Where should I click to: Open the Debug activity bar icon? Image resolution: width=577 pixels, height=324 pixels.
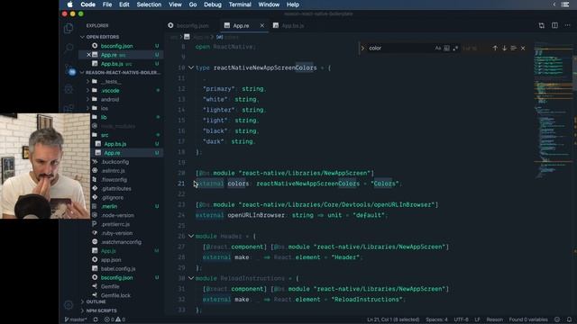pyautogui.click(x=69, y=89)
